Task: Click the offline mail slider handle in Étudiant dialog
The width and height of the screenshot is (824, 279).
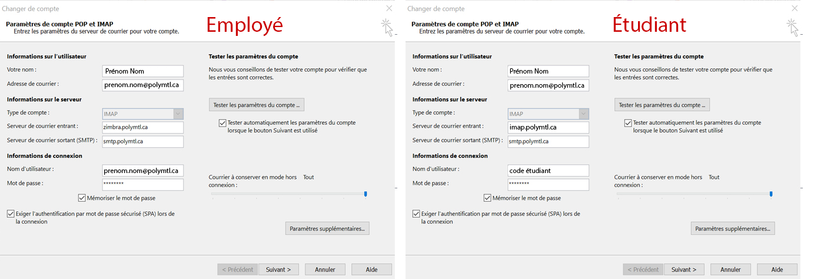Action: click(771, 194)
